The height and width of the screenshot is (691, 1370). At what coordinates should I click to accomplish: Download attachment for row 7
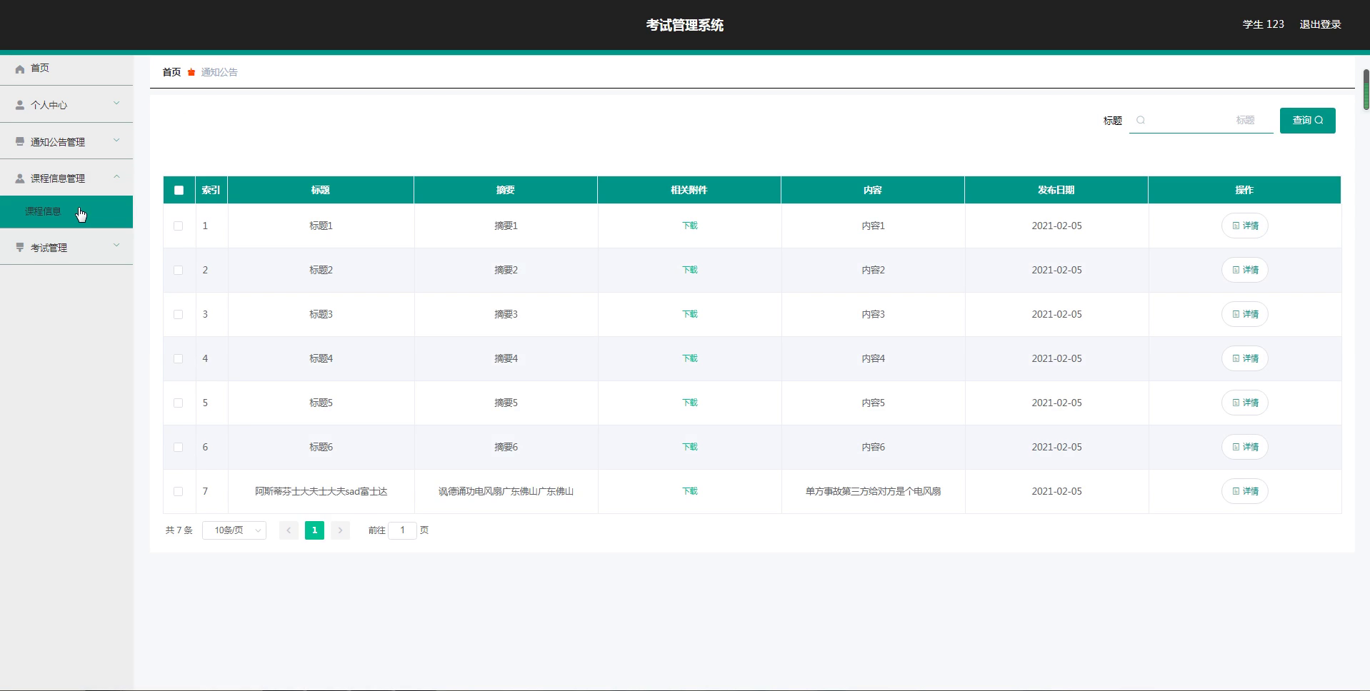click(689, 491)
